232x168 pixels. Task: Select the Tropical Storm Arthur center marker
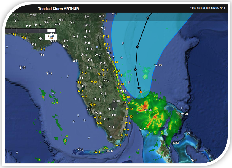pyautogui.click(x=141, y=92)
